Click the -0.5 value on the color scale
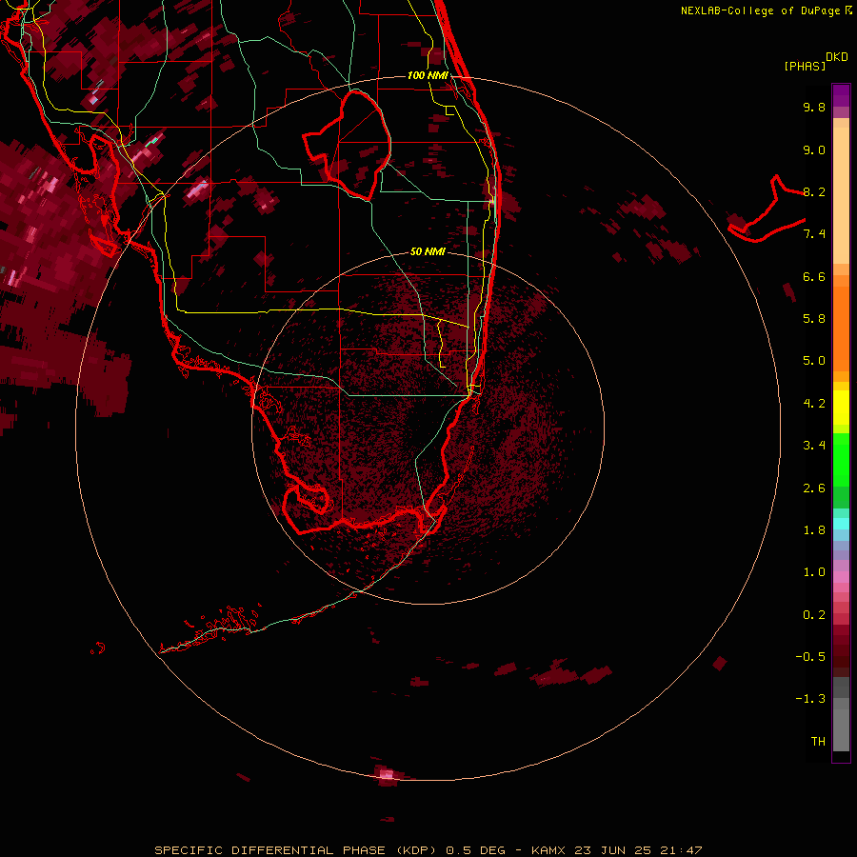857x857 pixels. 810,657
